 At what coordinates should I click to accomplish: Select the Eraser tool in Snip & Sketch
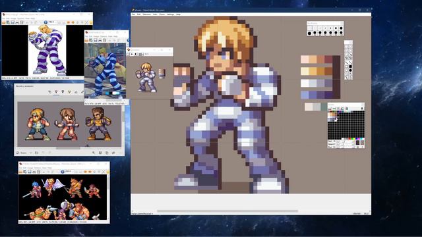click(x=76, y=92)
